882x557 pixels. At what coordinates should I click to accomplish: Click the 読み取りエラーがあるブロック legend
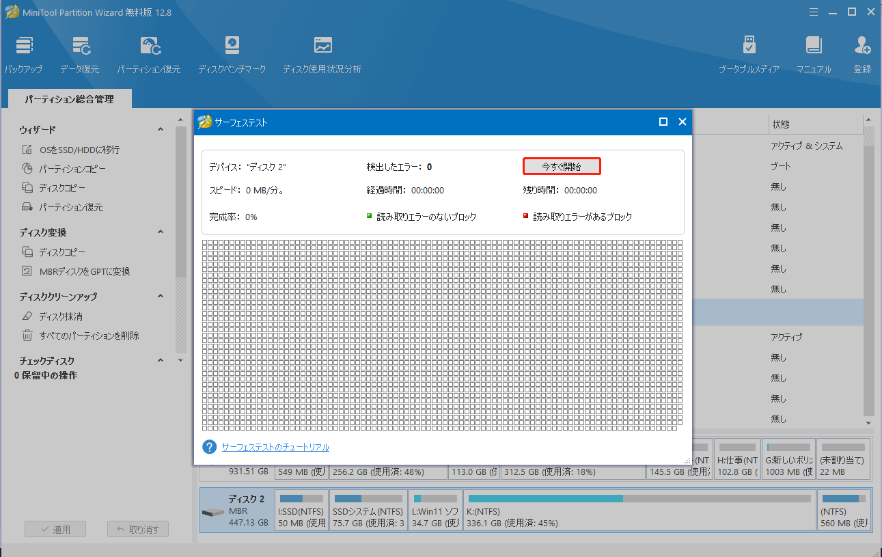577,217
